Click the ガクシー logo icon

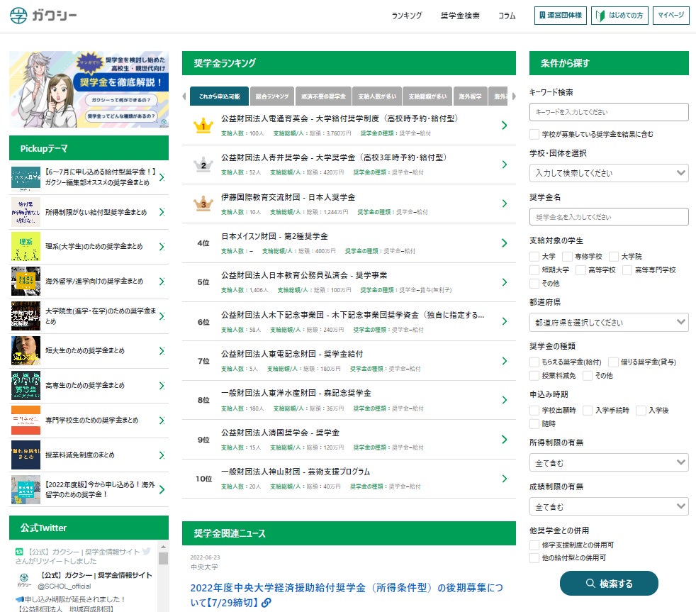click(x=17, y=14)
